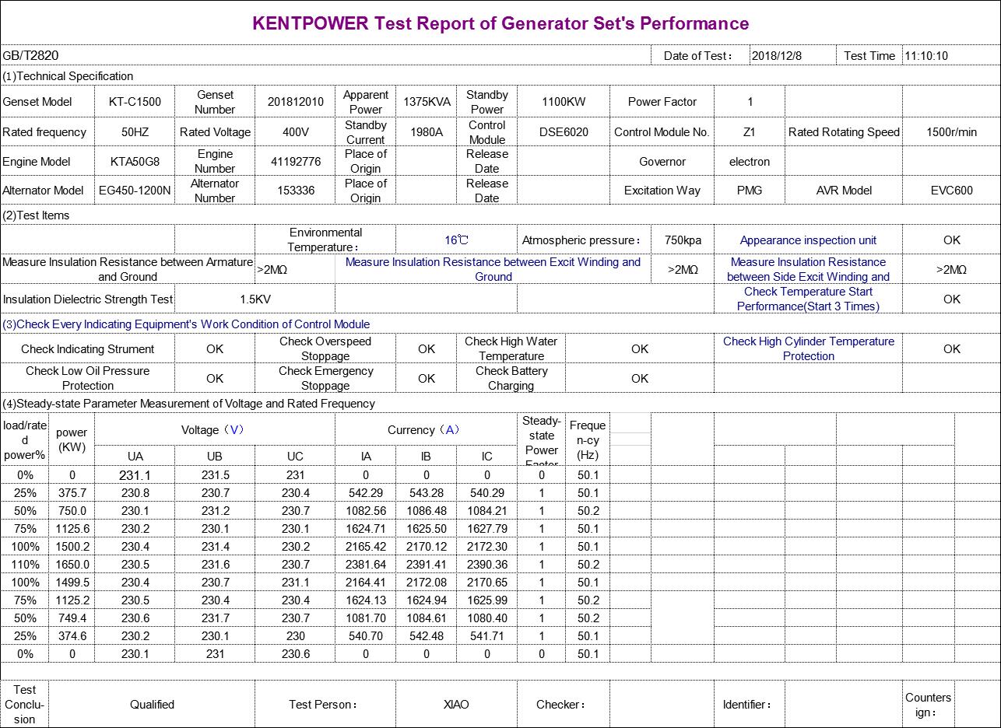Viewport: 1001px width, 728px height.
Task: Select the IB current value 1086.48
Action: pos(427,511)
